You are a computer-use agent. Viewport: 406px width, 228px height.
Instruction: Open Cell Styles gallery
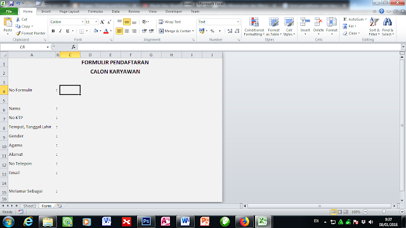coord(289,27)
